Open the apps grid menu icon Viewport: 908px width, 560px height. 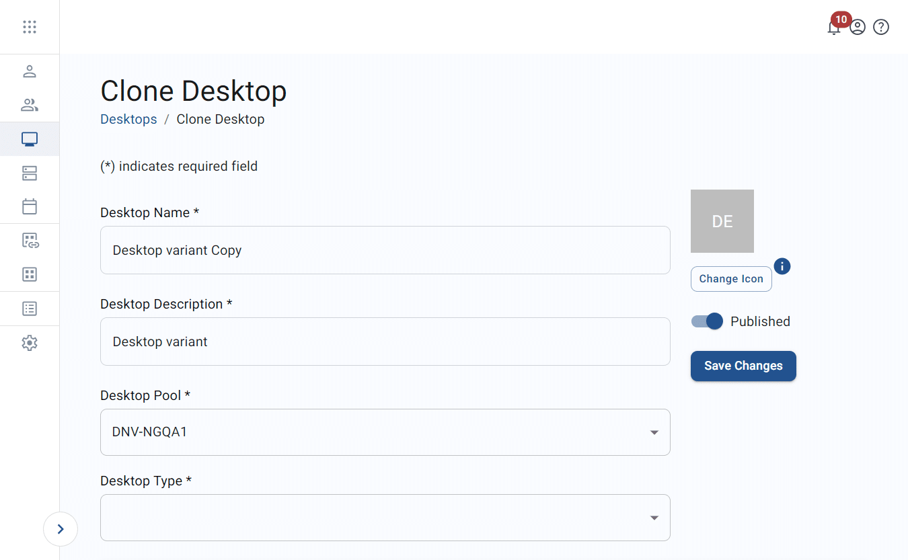pyautogui.click(x=30, y=27)
